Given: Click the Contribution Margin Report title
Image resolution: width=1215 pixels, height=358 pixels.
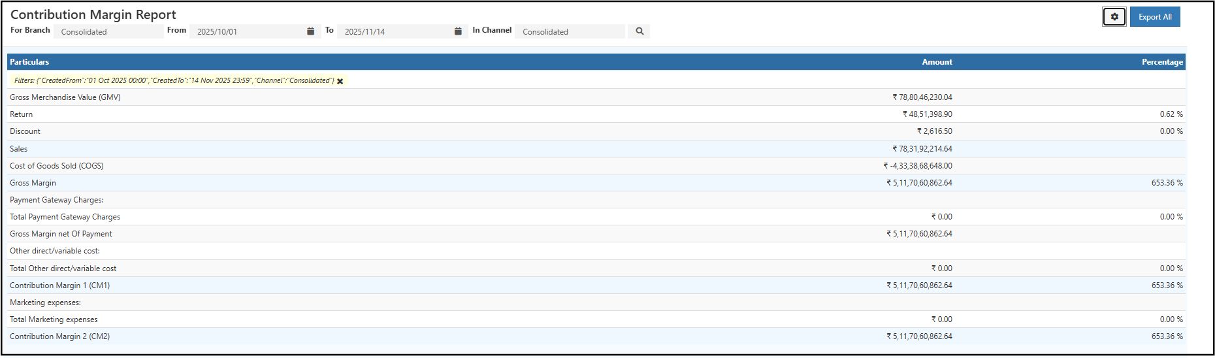Looking at the screenshot, I should 93,14.
